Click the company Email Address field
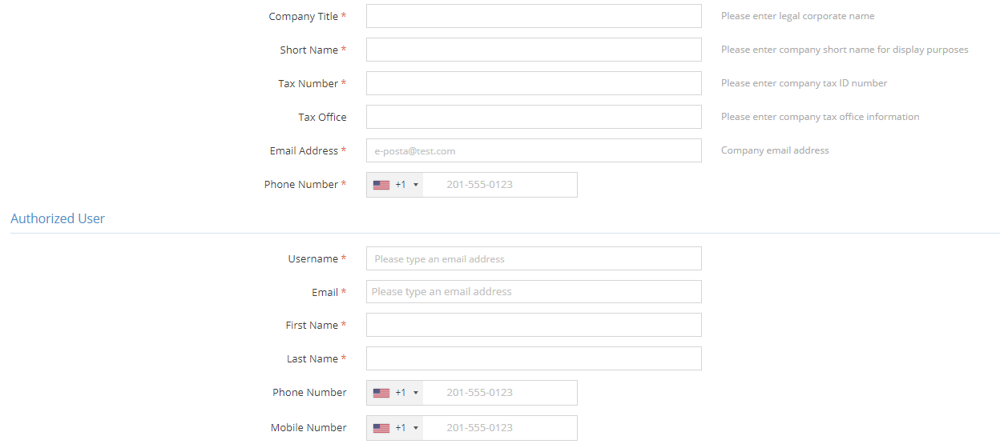Screen dimensions: 1000x448 534,150
